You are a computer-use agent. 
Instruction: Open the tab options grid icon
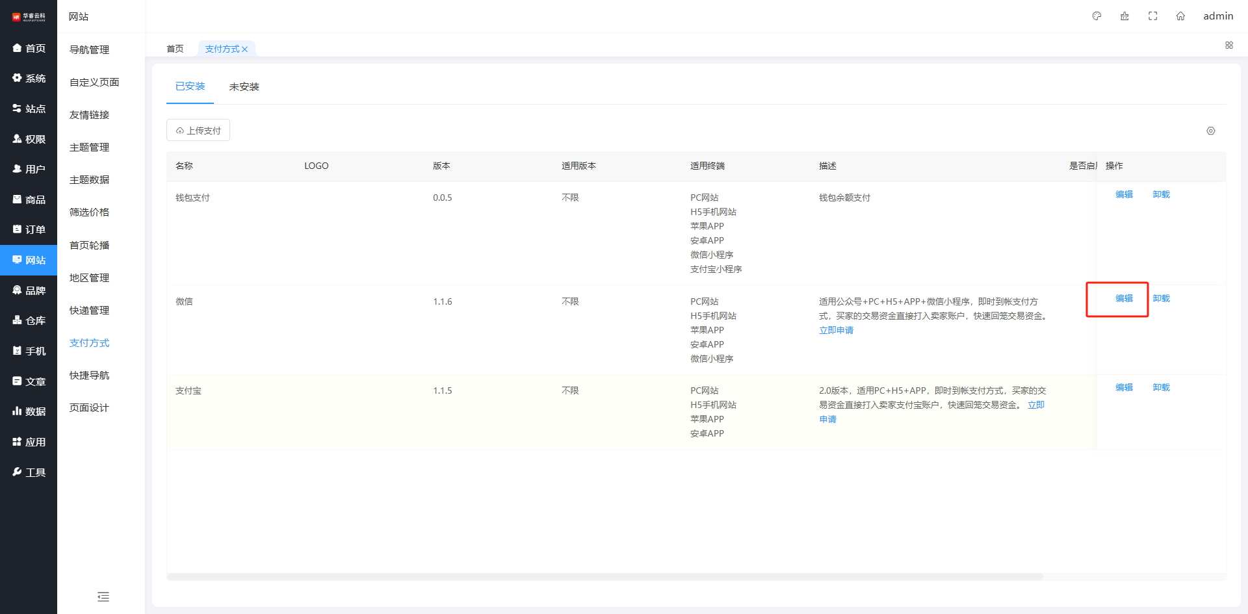pos(1228,45)
